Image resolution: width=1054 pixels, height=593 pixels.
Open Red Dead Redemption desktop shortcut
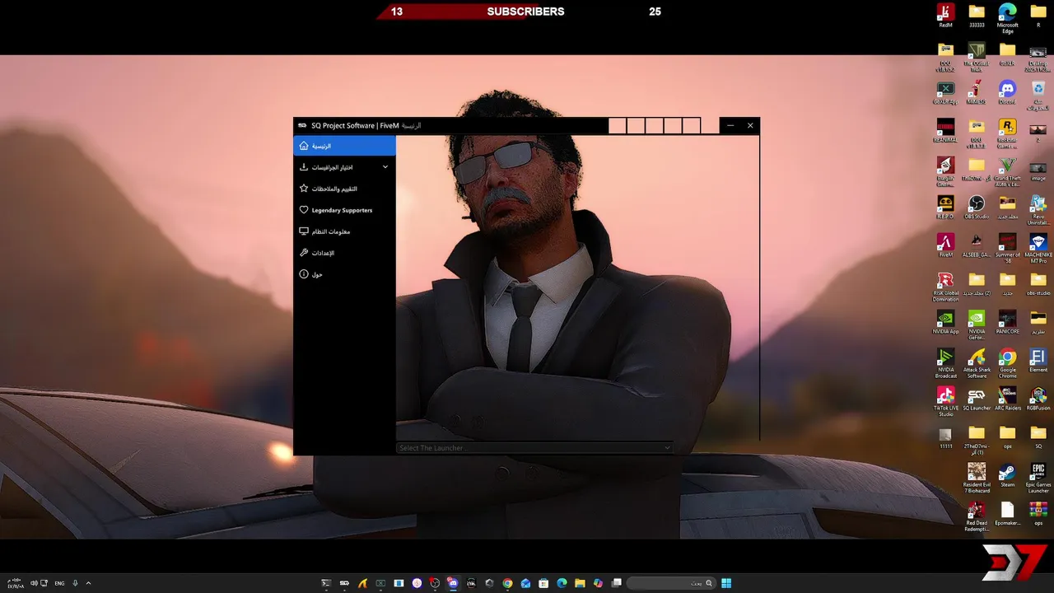977,516
